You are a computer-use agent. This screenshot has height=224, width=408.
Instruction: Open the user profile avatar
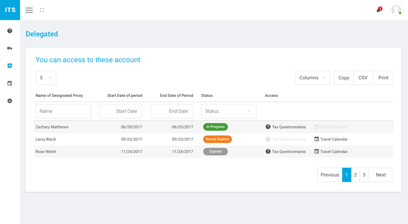point(396,10)
